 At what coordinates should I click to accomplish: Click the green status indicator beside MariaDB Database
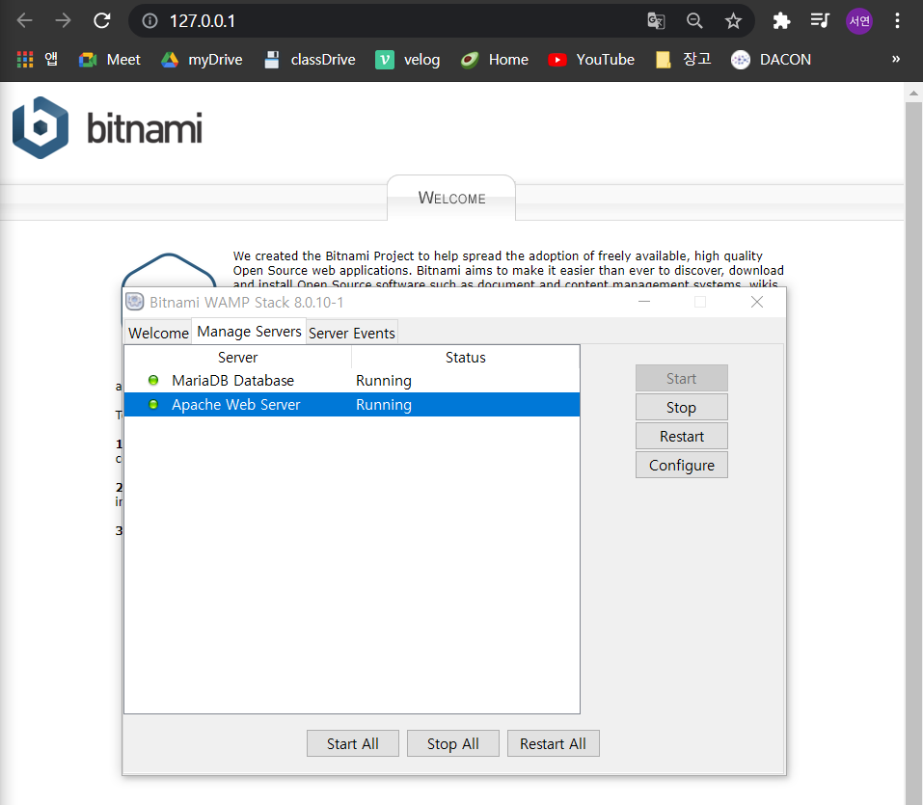click(x=153, y=380)
